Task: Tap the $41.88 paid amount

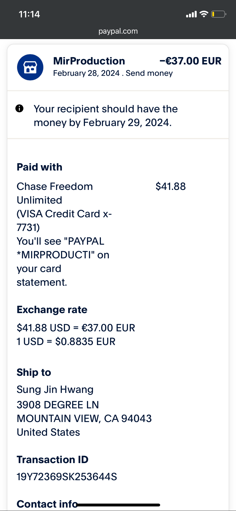Action: [x=170, y=186]
